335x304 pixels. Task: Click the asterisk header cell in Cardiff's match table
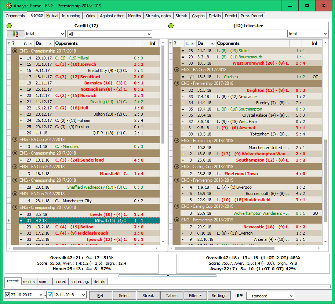[x=8, y=43]
